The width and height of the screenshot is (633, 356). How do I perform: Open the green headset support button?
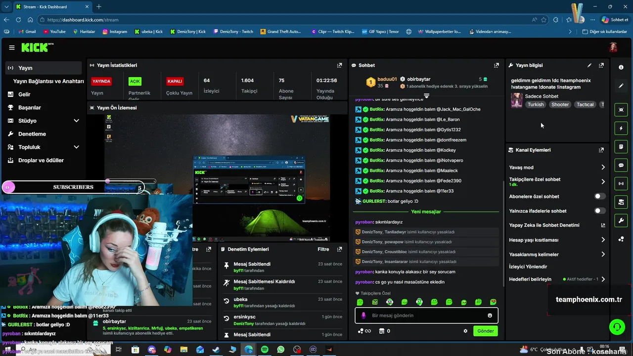click(x=617, y=327)
